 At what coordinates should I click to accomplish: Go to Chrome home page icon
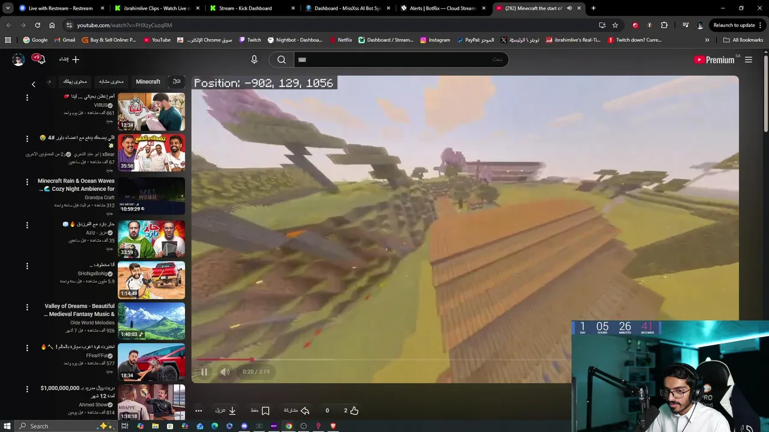coord(52,25)
